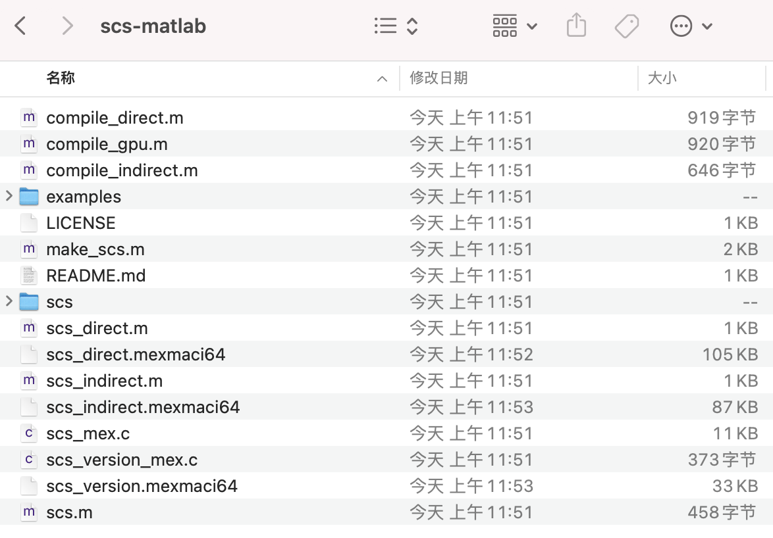Toggle sort direction using the name column chevron

coord(382,78)
